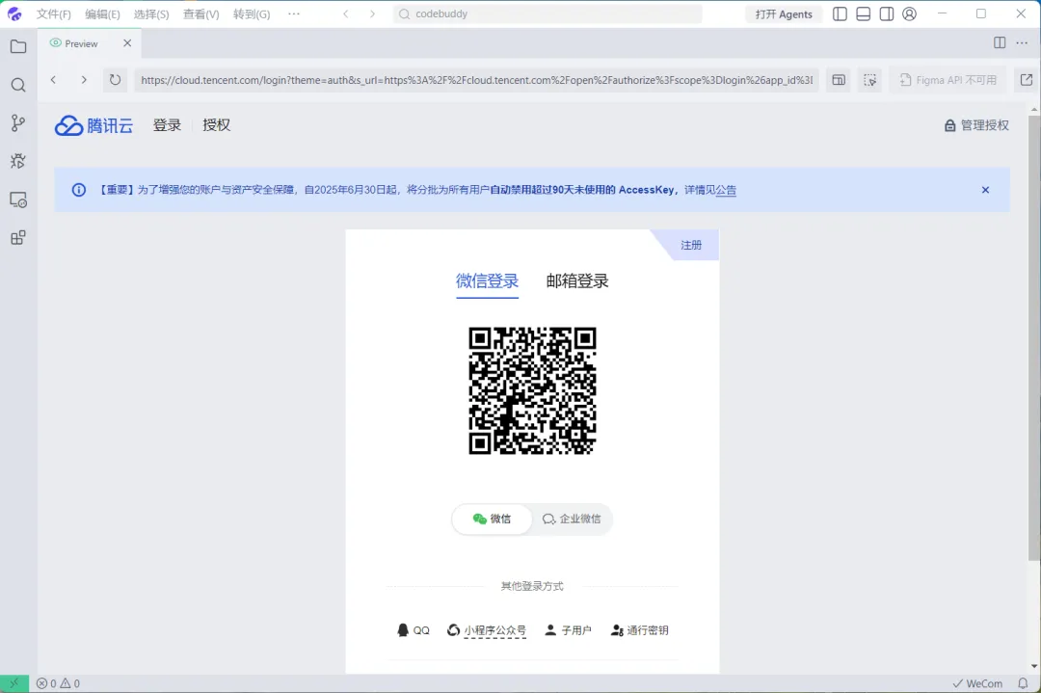Open the Source Control branch icon

coord(18,122)
